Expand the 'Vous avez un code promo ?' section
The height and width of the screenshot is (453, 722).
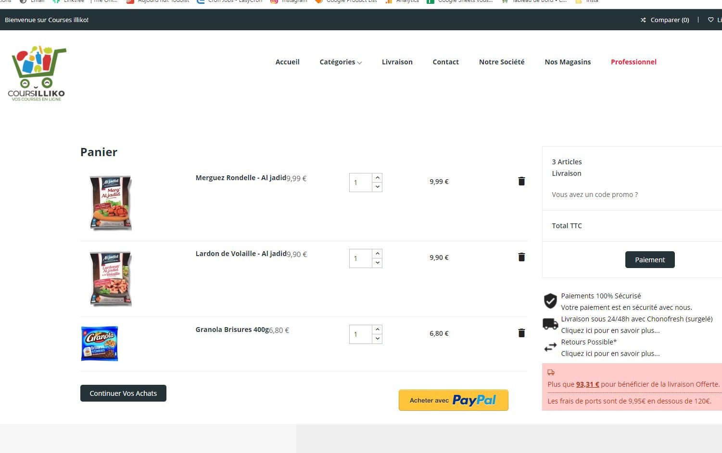pyautogui.click(x=595, y=195)
